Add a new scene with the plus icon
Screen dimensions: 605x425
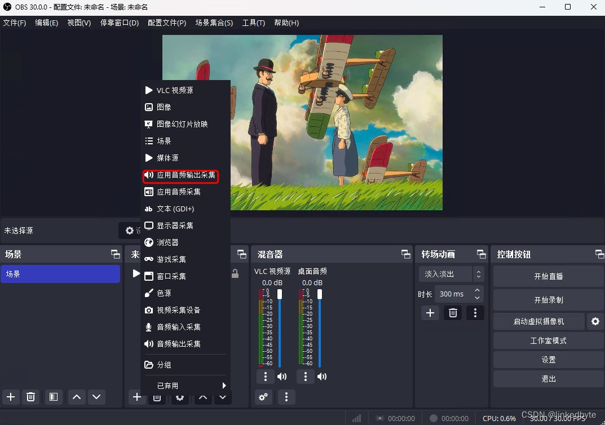click(x=10, y=397)
